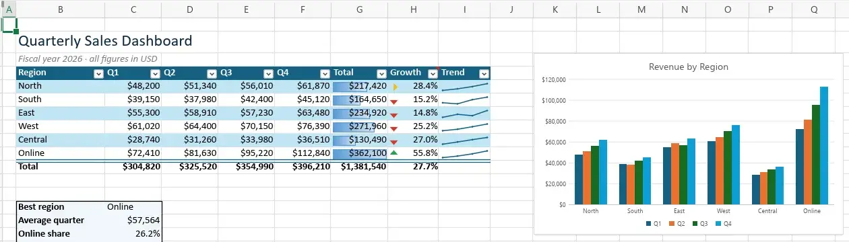Select Online growth value 55.8%

tap(413, 153)
